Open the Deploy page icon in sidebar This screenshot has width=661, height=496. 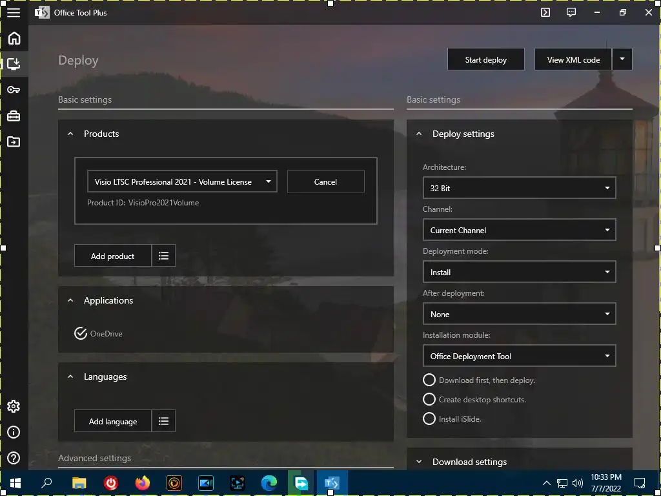[14, 64]
